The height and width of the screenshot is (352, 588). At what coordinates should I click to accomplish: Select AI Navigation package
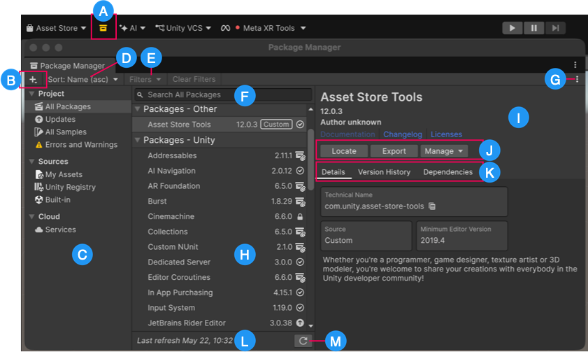[x=220, y=171]
